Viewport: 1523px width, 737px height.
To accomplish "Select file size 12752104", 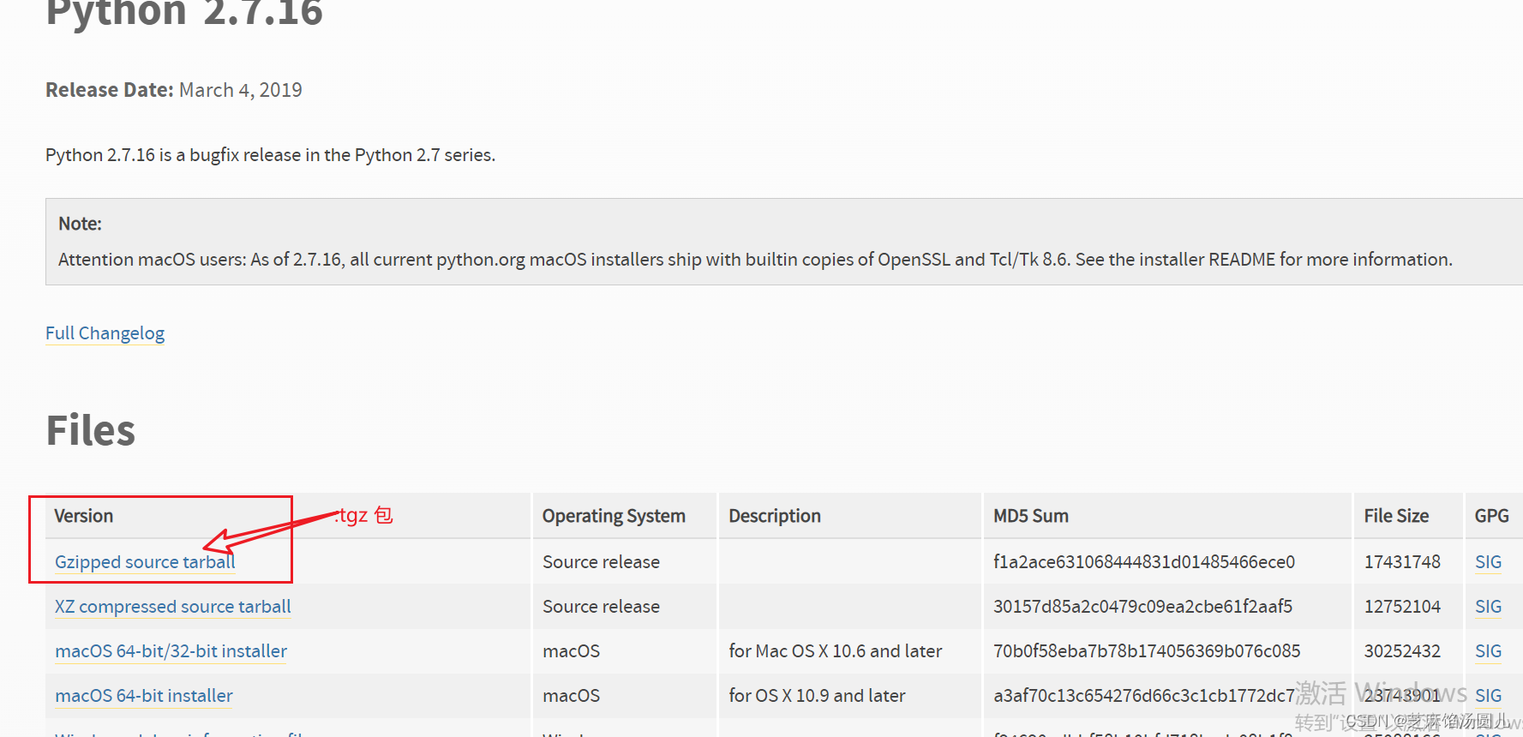I will click(1402, 607).
